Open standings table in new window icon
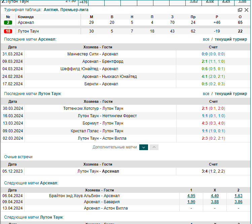 pyautogui.click(x=240, y=10)
